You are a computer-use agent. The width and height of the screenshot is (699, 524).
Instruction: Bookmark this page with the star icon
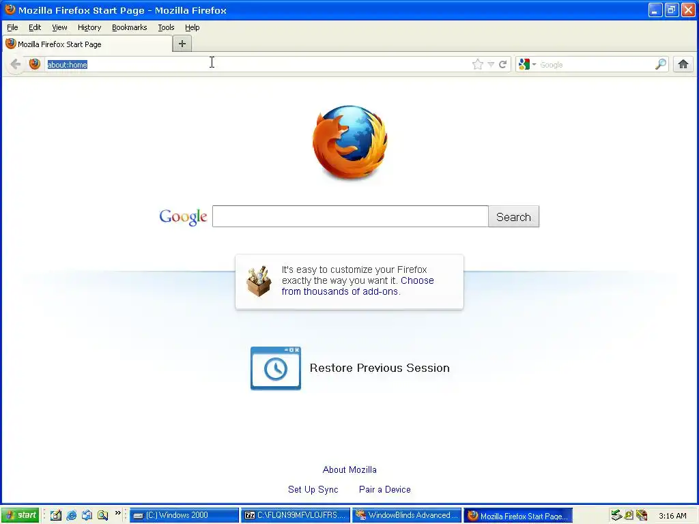coord(477,65)
